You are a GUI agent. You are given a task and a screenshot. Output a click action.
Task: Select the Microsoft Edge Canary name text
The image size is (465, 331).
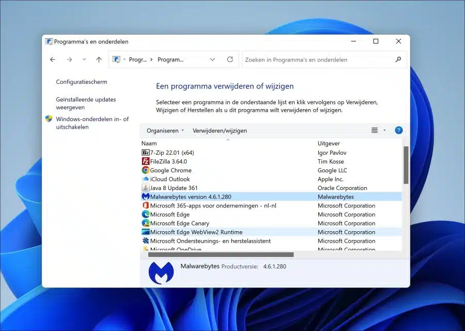[179, 223]
